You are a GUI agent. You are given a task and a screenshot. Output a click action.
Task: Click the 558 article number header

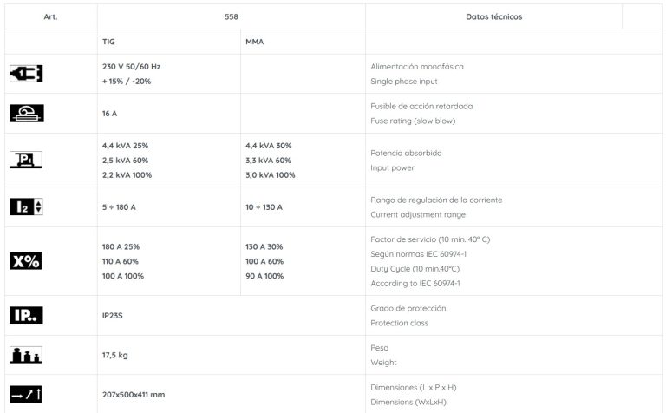click(231, 16)
